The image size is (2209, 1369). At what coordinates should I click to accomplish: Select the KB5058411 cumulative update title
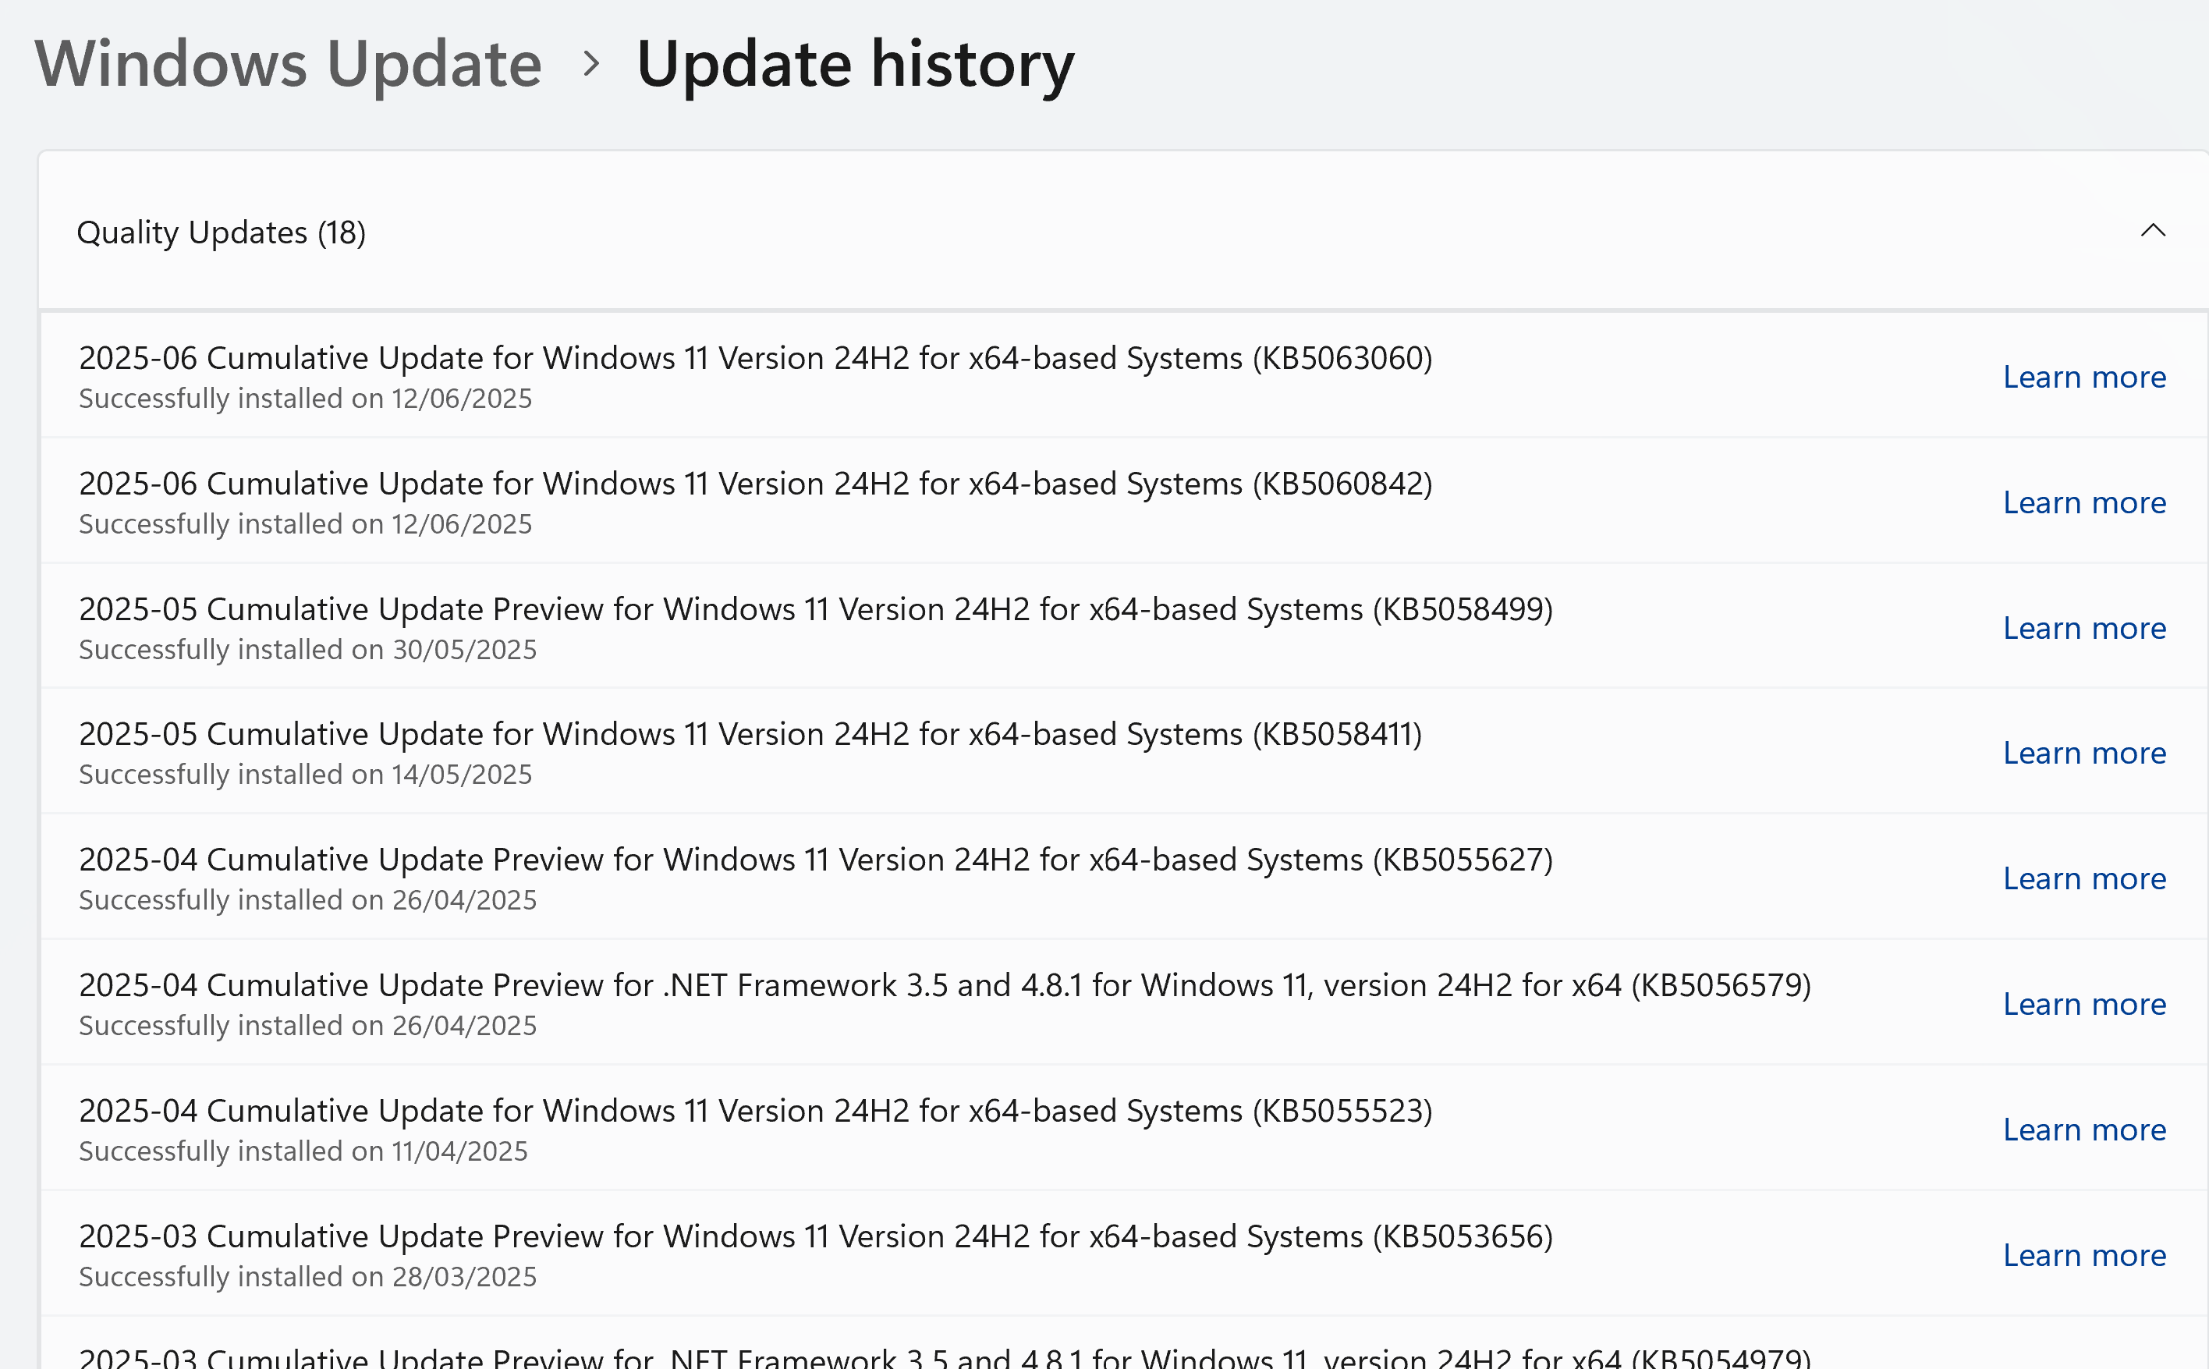point(750,734)
